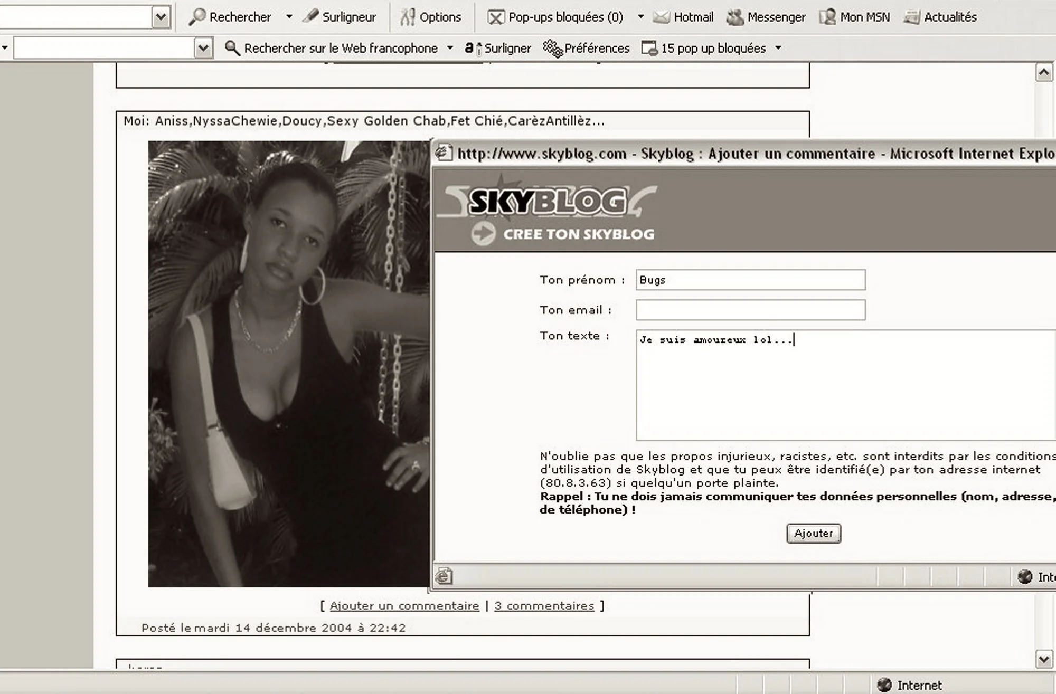This screenshot has height=694, width=1056.
Task: Expand the second toolbar search field dropdown
Action: pyautogui.click(x=203, y=48)
